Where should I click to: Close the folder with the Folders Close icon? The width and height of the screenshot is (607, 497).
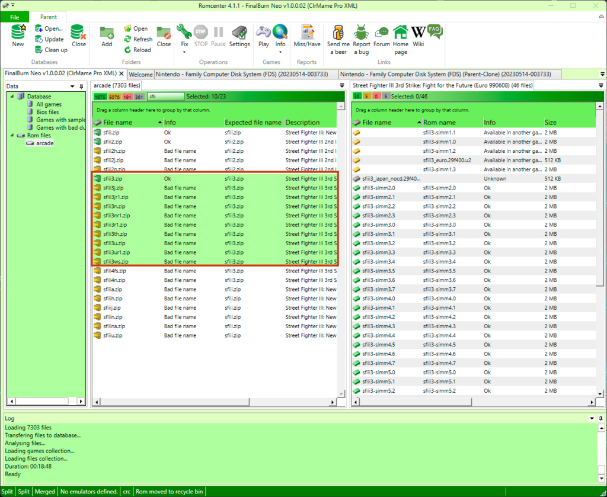(164, 36)
